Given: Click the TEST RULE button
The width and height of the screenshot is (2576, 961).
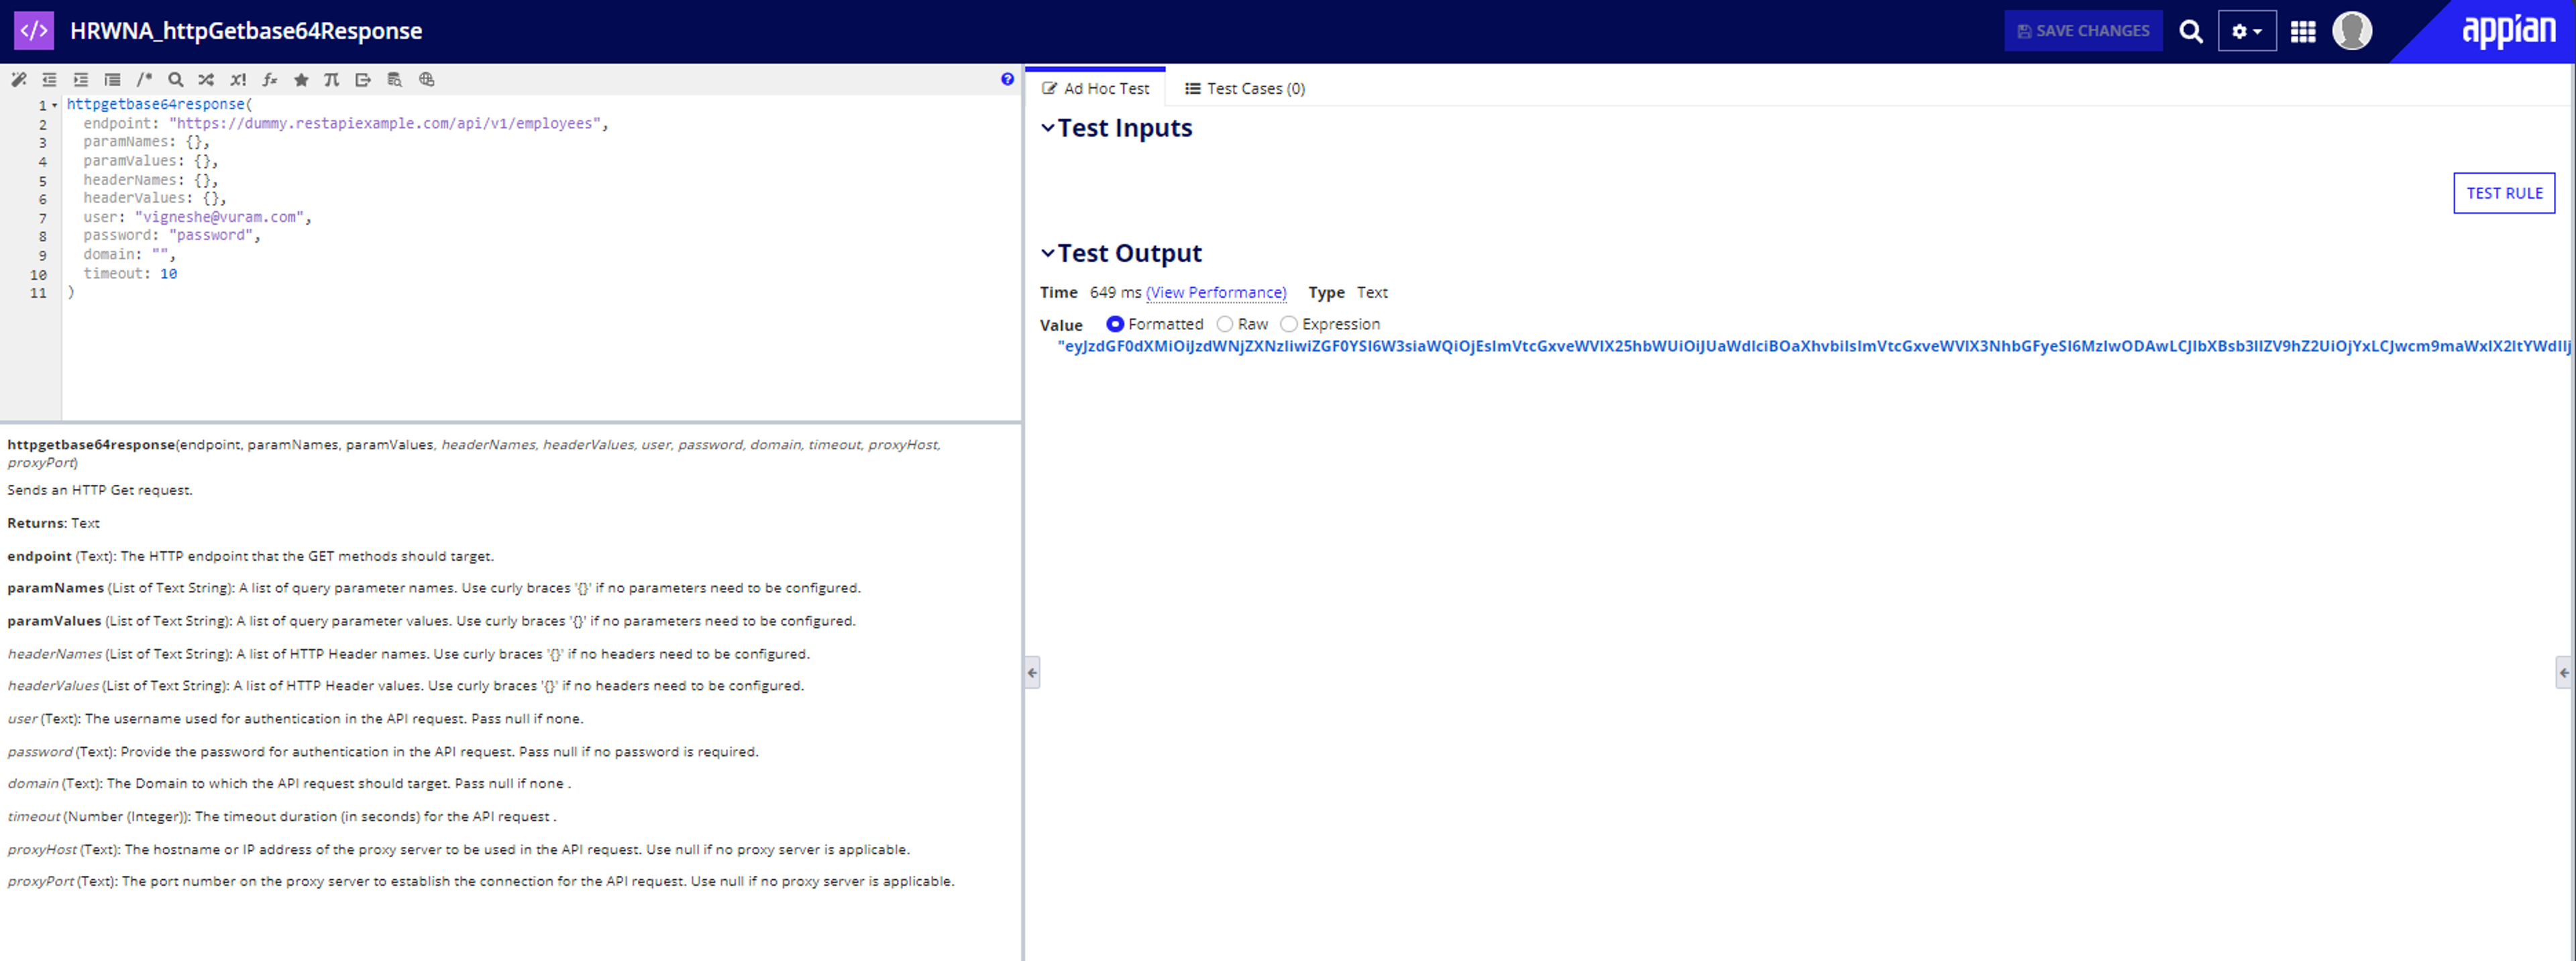Looking at the screenshot, I should coord(2504,193).
